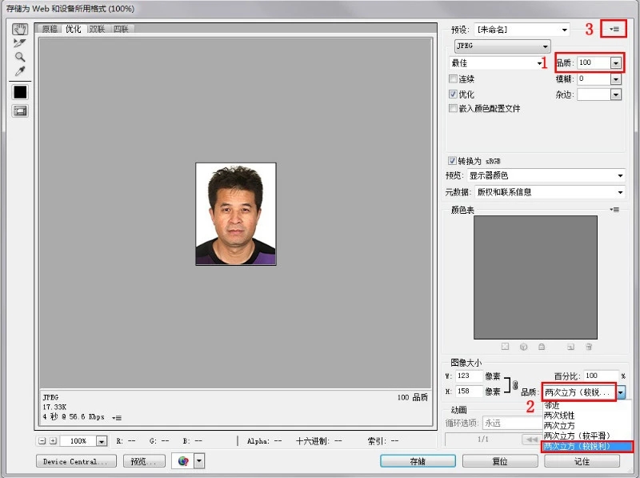Click the 存储 save button
Viewport: 640px width, 478px height.
(418, 461)
